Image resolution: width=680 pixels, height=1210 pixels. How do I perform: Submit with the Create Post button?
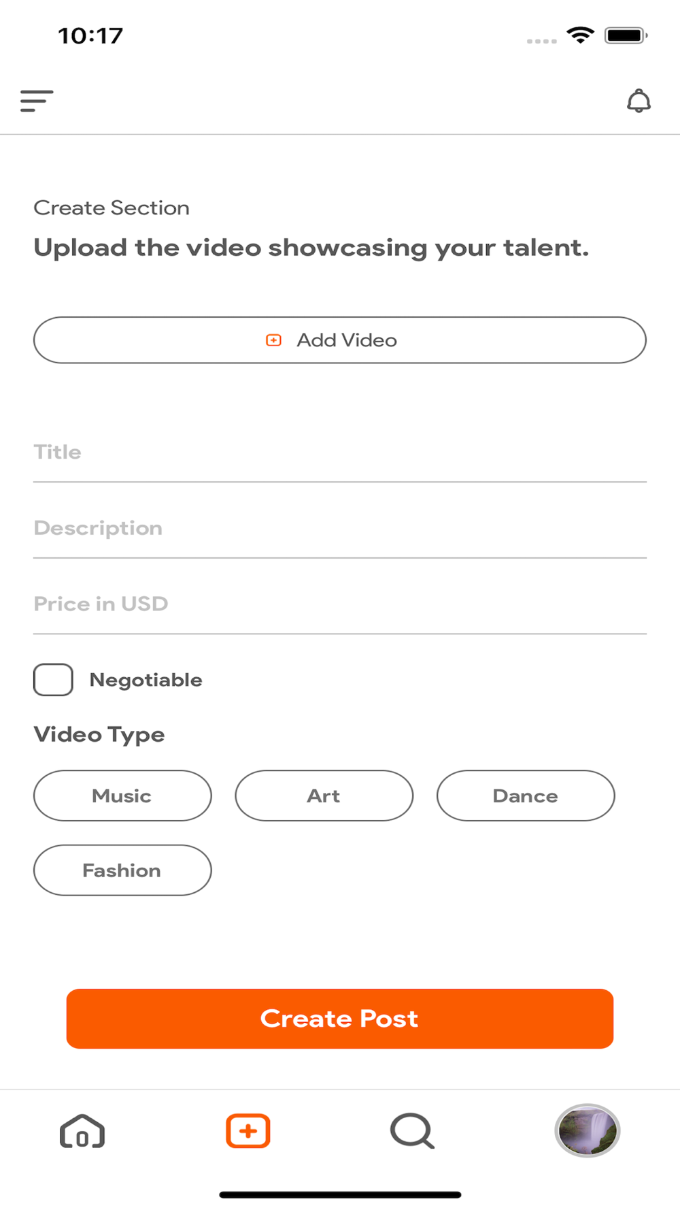click(x=340, y=1018)
